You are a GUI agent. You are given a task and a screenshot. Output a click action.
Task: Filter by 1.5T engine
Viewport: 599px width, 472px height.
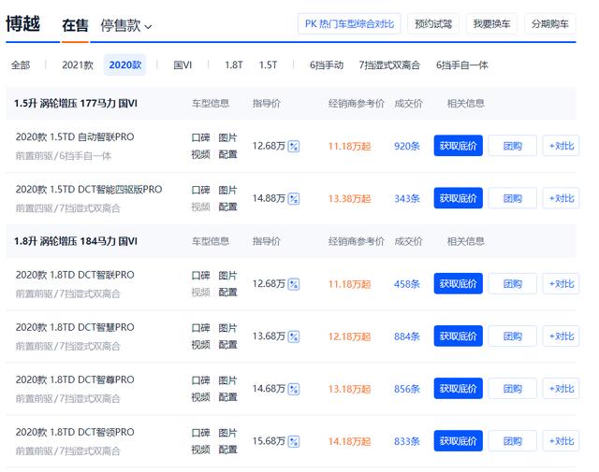tap(269, 65)
